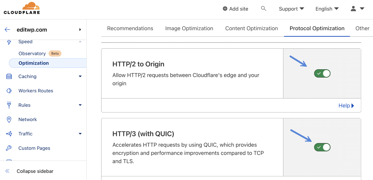Click the Cloudflare logo
This screenshot has height=180, width=373.
22,8
